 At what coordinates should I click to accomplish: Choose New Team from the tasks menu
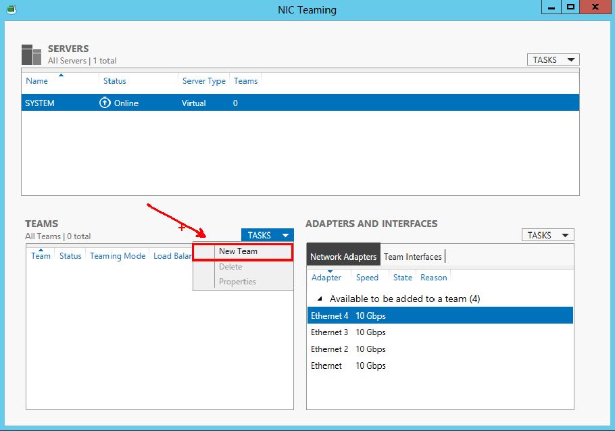coord(238,251)
